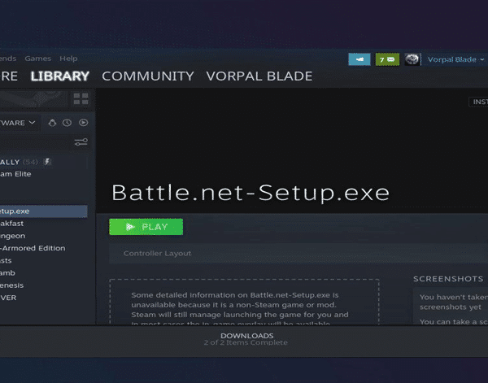Toggle ready-to-play filter icon
488x383 pixels.
point(83,123)
